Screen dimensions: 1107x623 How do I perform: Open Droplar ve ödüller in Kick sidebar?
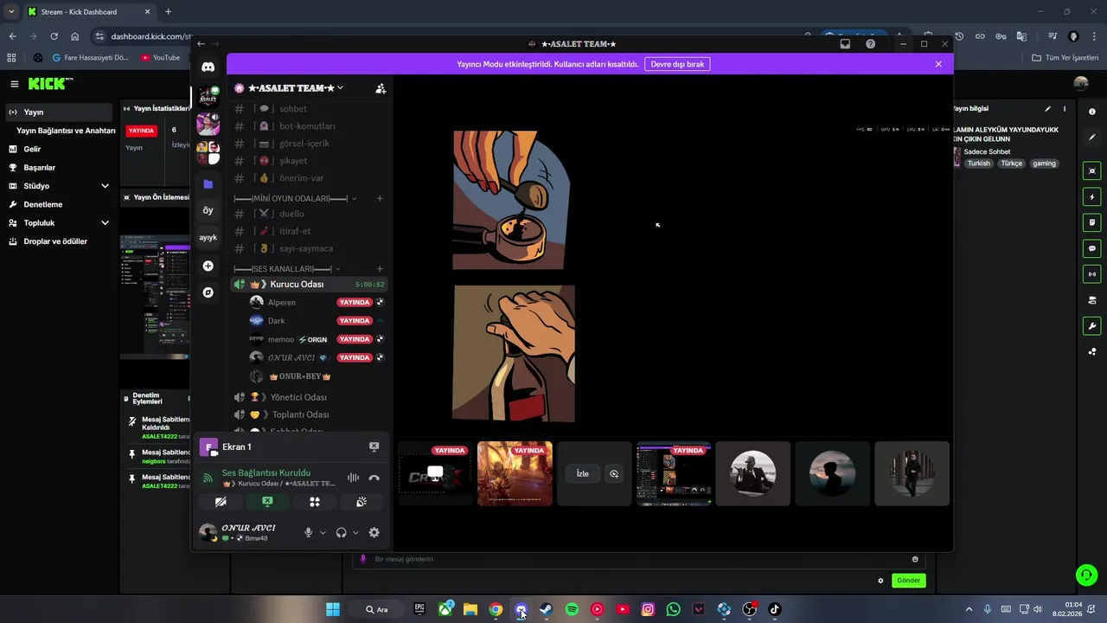click(x=58, y=241)
